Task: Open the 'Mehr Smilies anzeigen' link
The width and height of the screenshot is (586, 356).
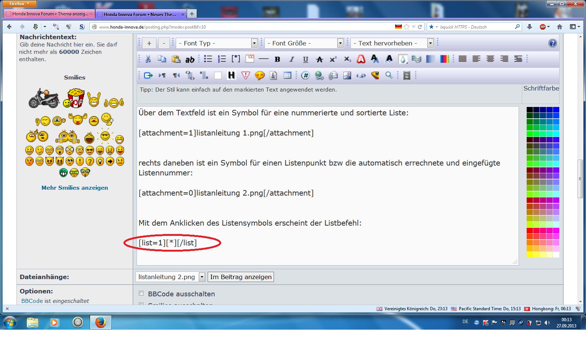Action: click(75, 188)
